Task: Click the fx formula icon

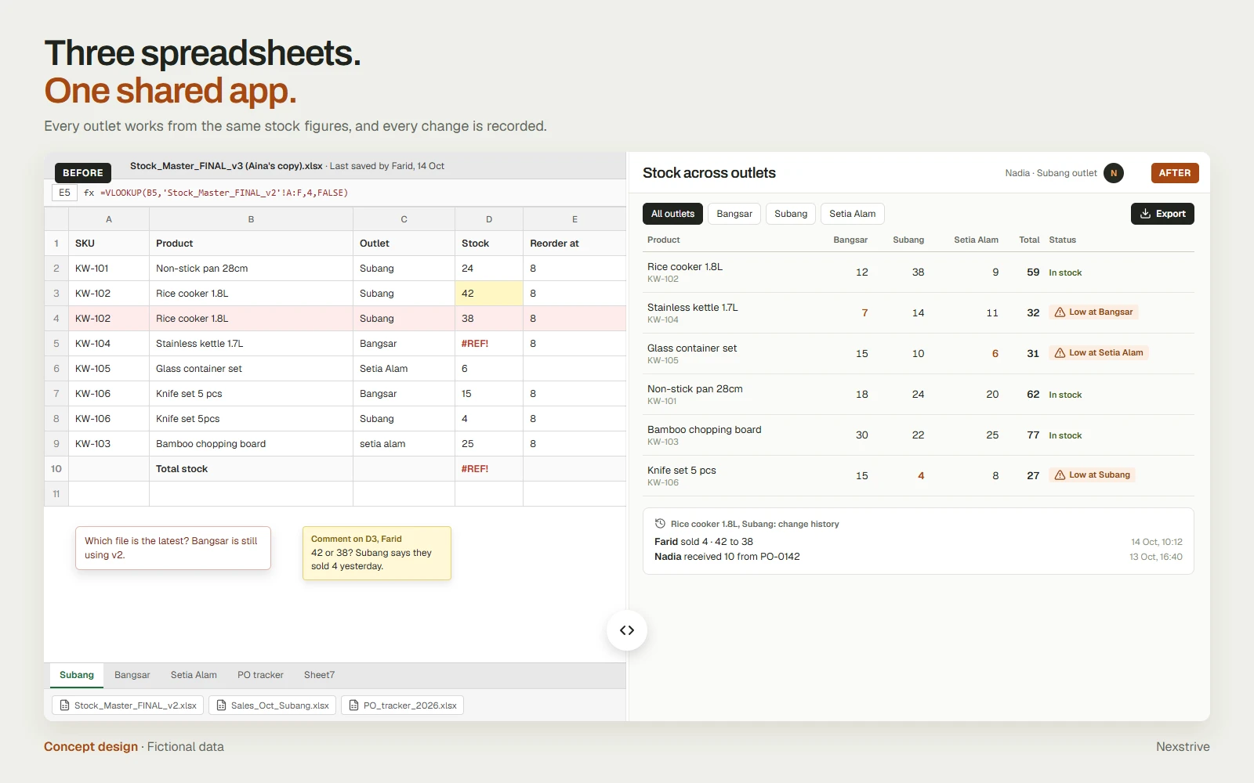Action: point(89,193)
